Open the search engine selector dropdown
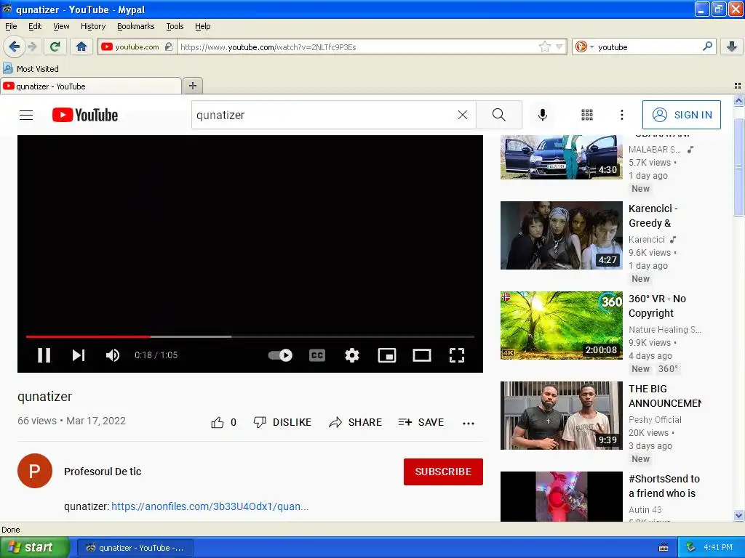This screenshot has width=745, height=558. [584, 46]
